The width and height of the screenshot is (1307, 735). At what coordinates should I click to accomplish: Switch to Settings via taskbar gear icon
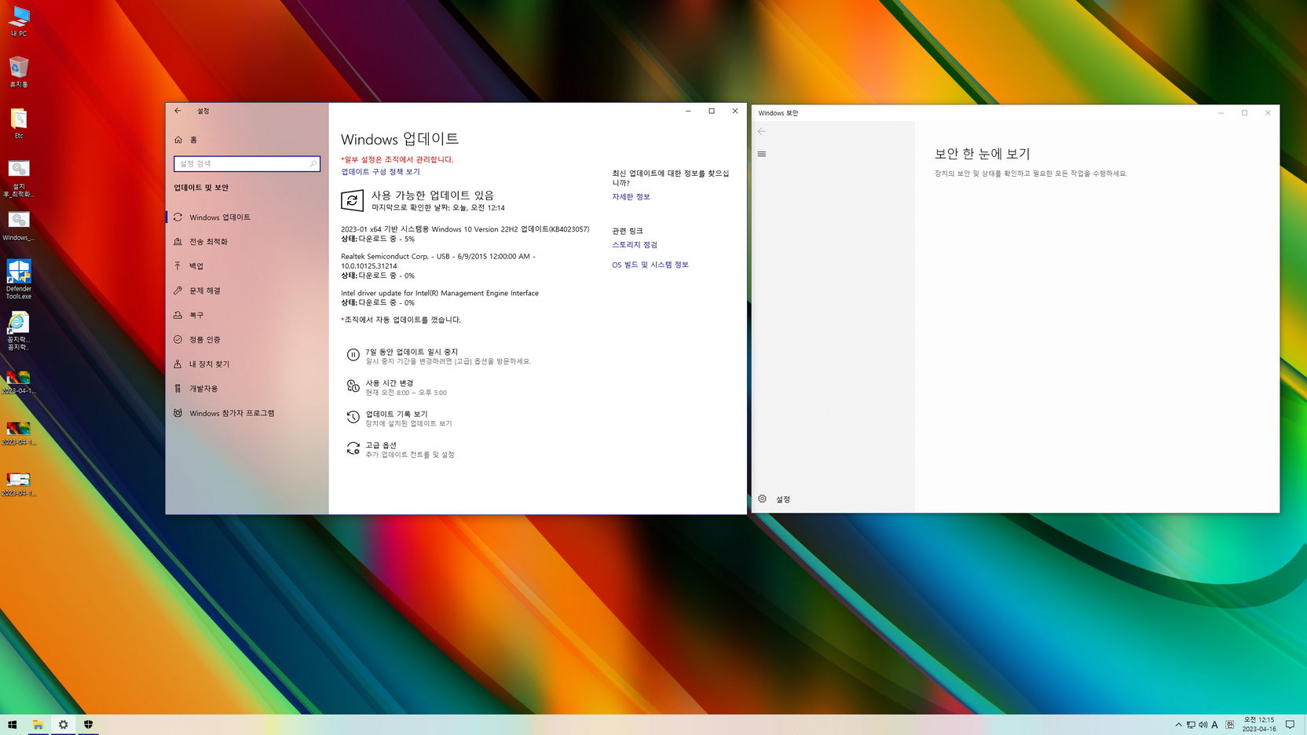click(63, 725)
